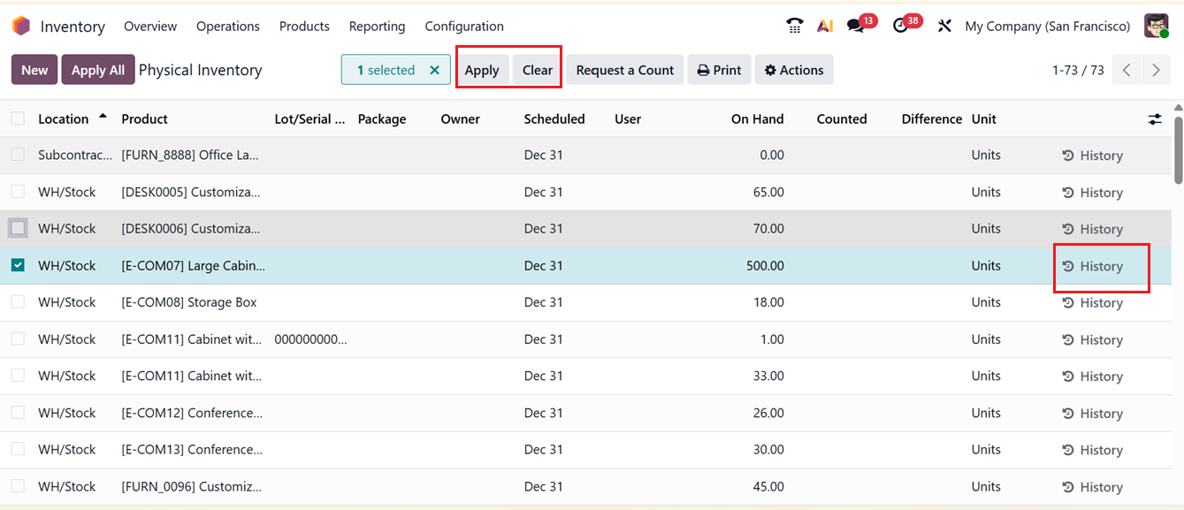Clear the 1 selected filter with X
The image size is (1184, 510).
coord(432,68)
